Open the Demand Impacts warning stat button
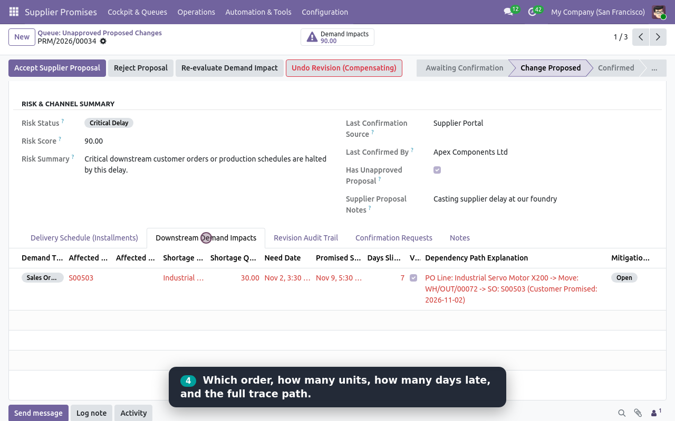Viewport: 675px width, 421px height. 337,37
